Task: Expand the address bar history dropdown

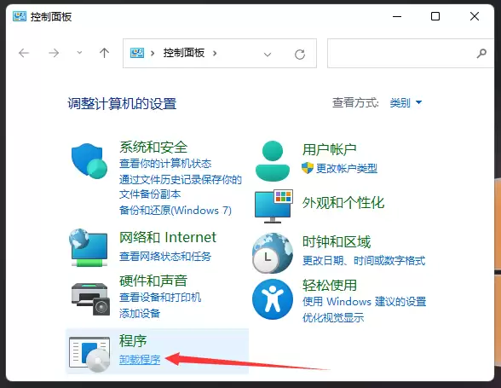Action: coord(268,55)
